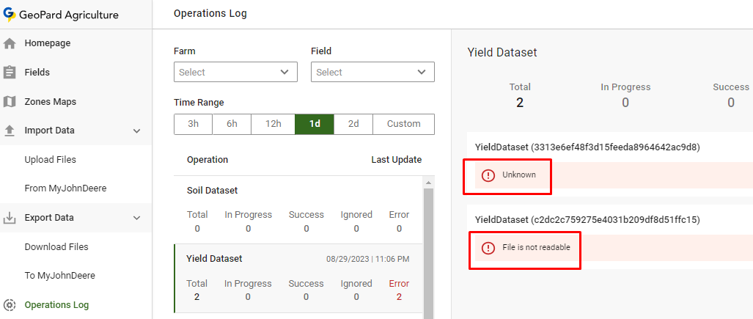Click the Unknown error warning icon
The height and width of the screenshot is (319, 753).
pyautogui.click(x=488, y=175)
